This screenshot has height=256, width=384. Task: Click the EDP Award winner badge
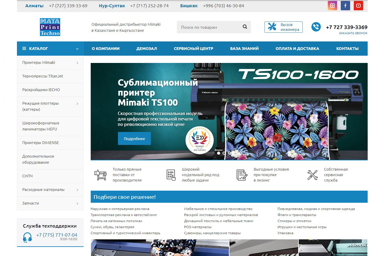click(200, 140)
